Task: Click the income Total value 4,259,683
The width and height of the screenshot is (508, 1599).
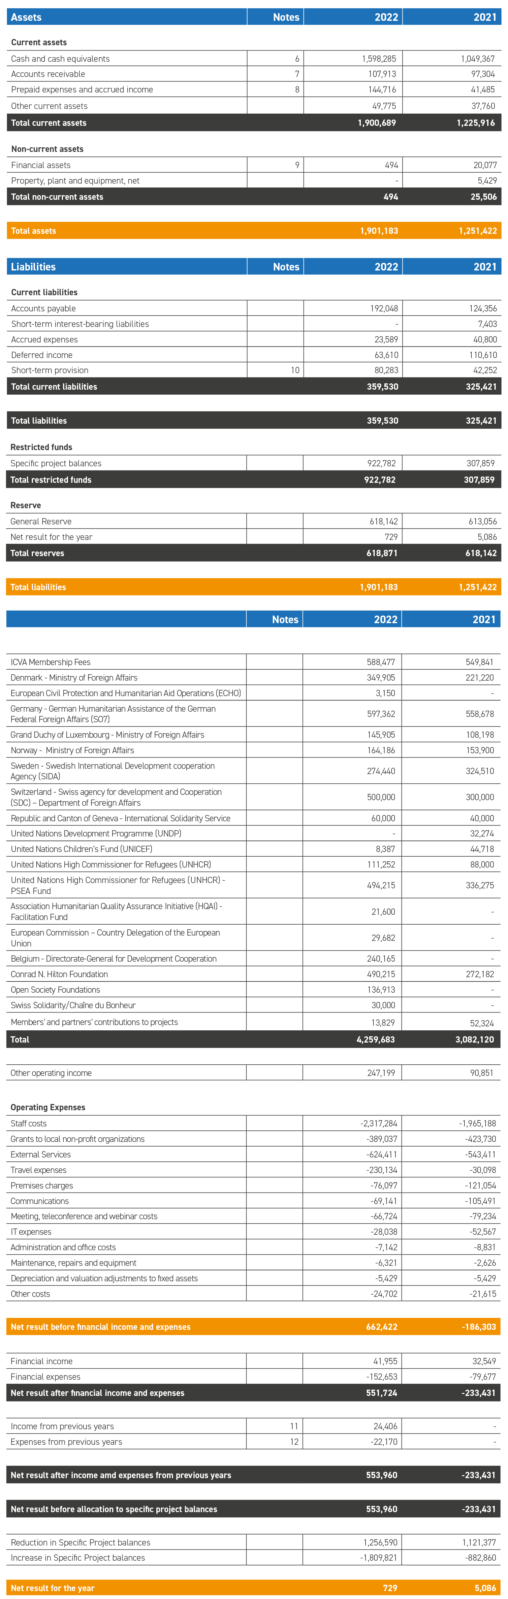Action: (375, 1040)
